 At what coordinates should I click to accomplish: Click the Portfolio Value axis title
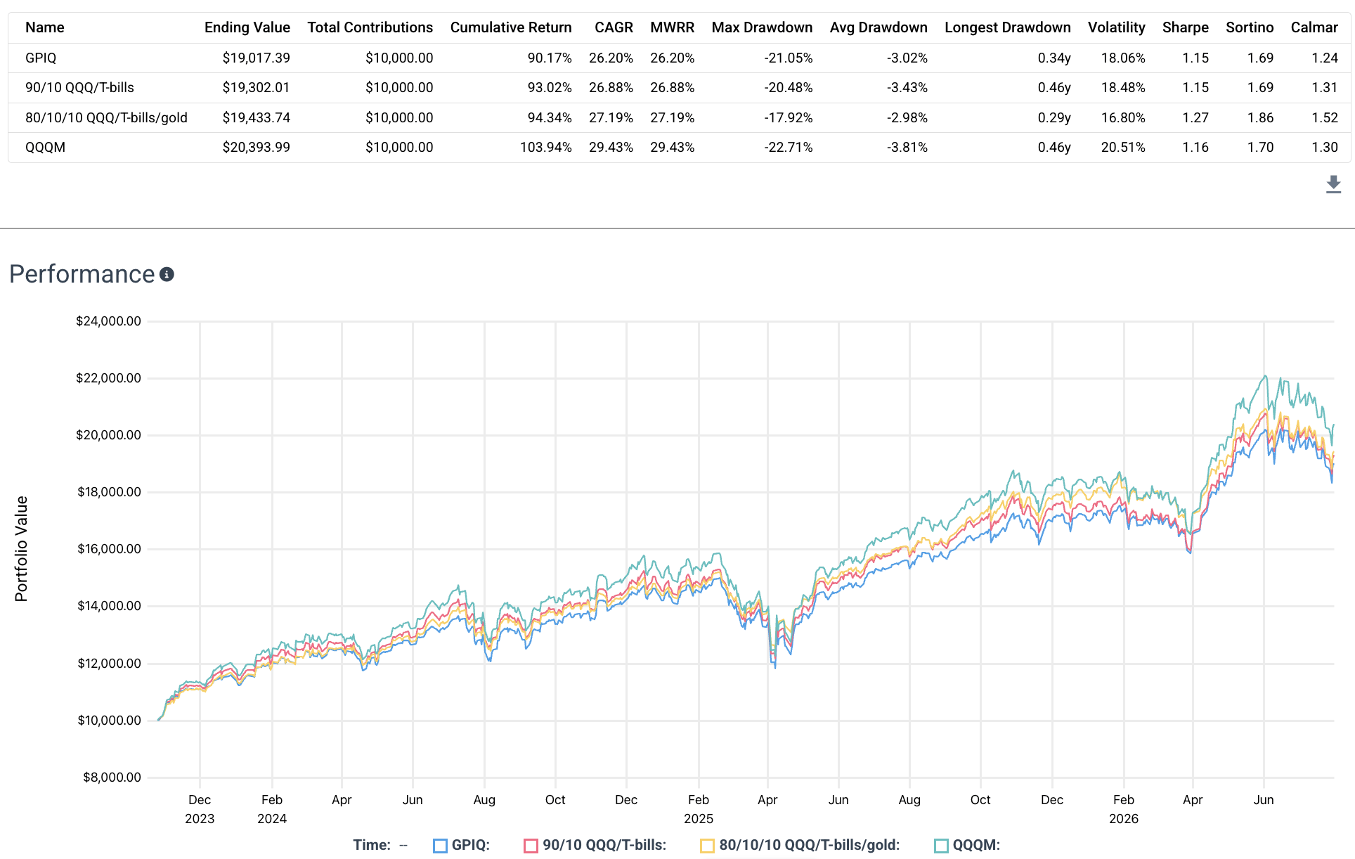[21, 549]
